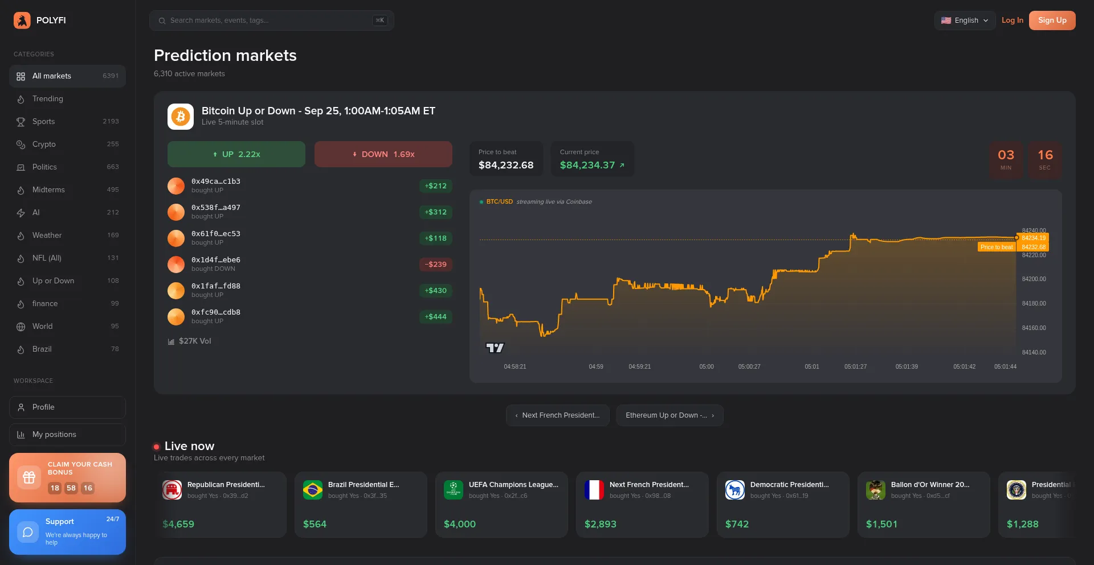Click the Democratic donkey market icon
Viewport: 1094px width, 565px height.
[x=735, y=490]
